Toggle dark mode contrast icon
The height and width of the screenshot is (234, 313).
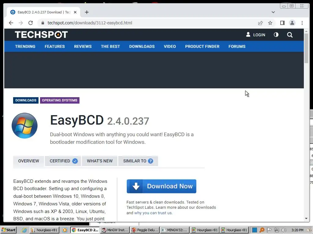point(276,35)
